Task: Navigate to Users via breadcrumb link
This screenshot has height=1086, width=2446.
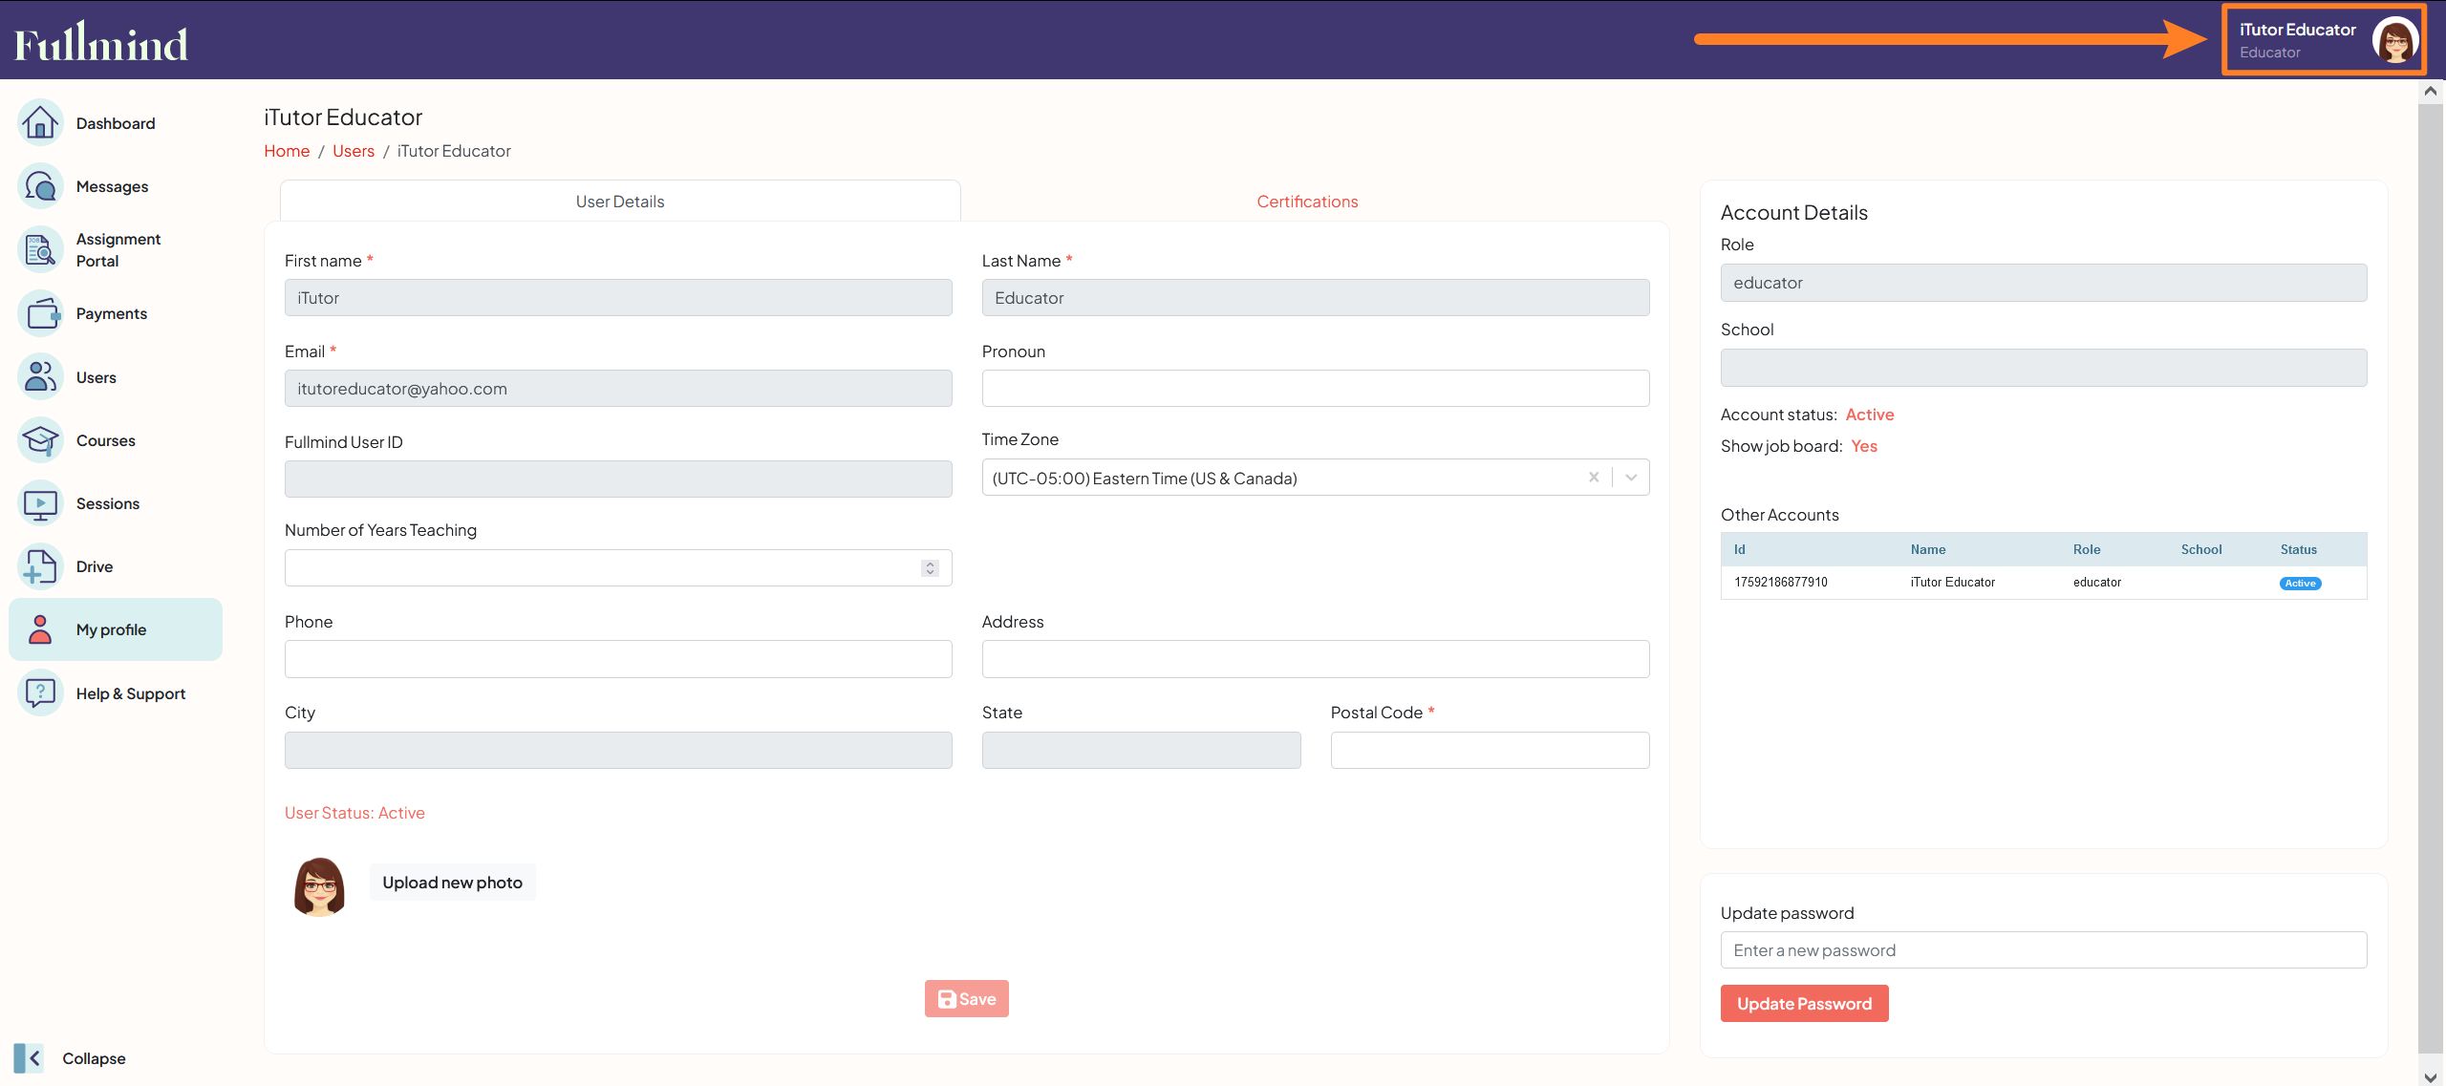Action: tap(353, 150)
